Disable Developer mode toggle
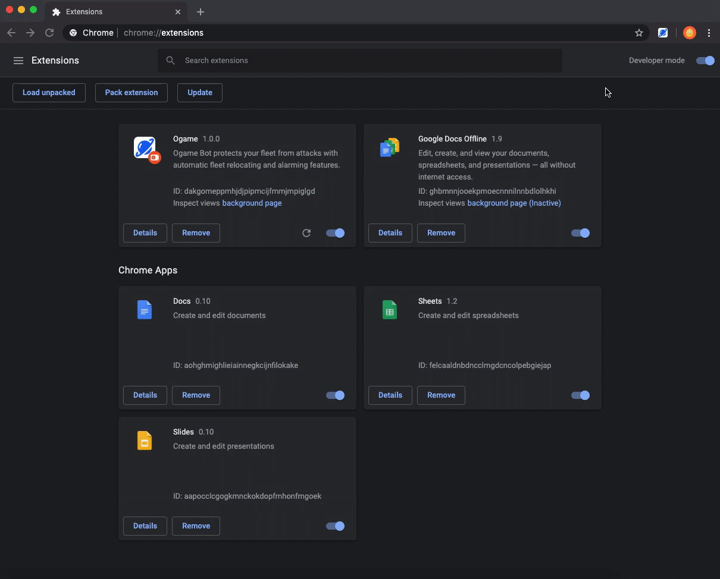Viewport: 720px width, 579px height. [x=705, y=61]
